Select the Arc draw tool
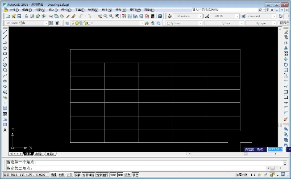Viewport: 291px width, 179px height. tap(5, 59)
